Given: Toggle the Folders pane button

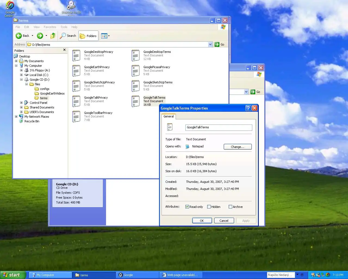Looking at the screenshot, I should (88, 36).
